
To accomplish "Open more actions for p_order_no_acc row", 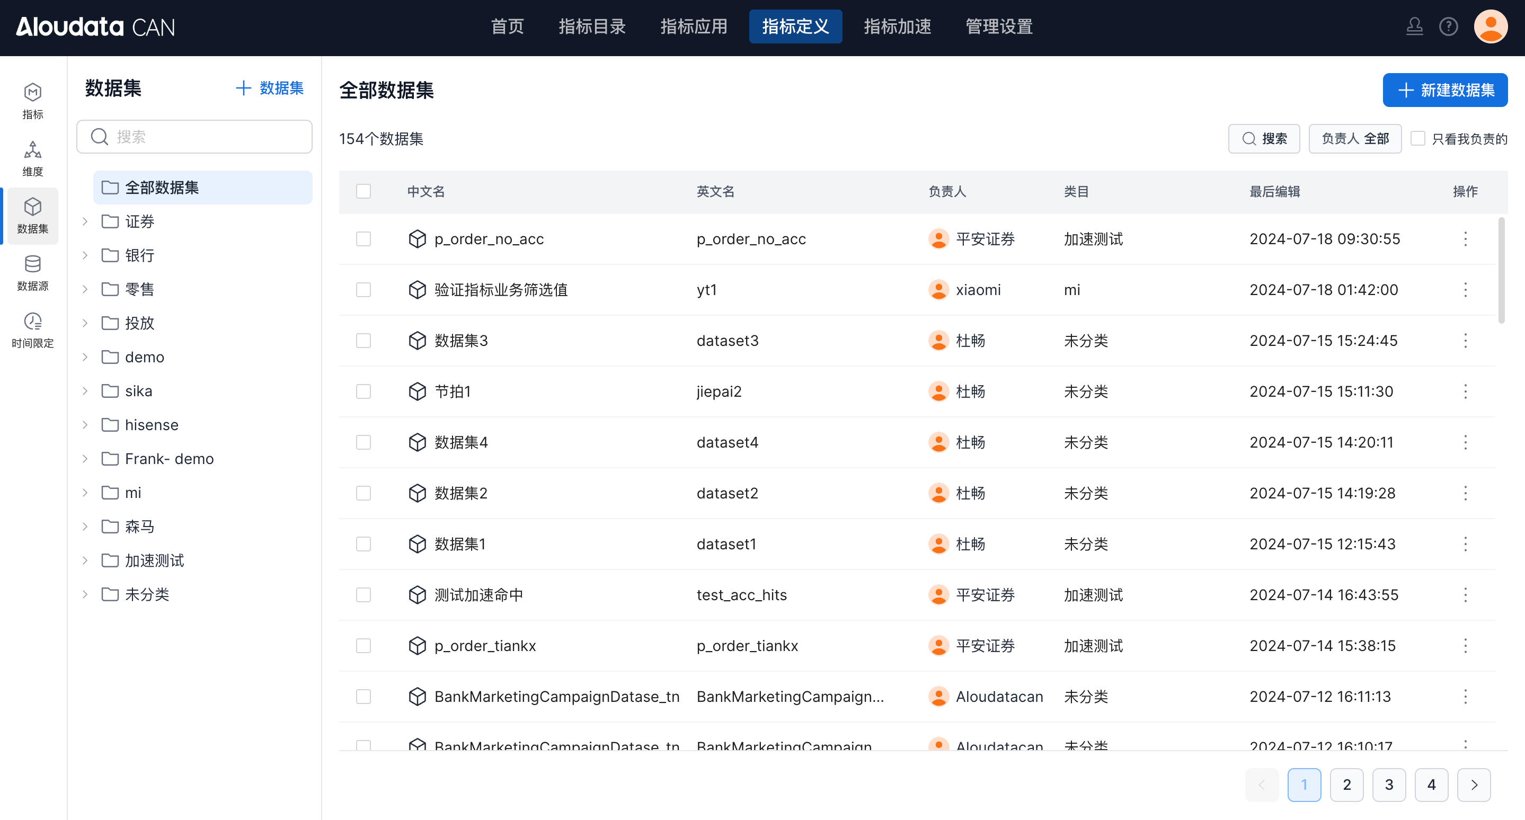I will [x=1465, y=239].
